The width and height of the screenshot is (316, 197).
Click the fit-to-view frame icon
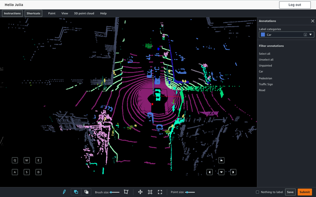[150, 192]
